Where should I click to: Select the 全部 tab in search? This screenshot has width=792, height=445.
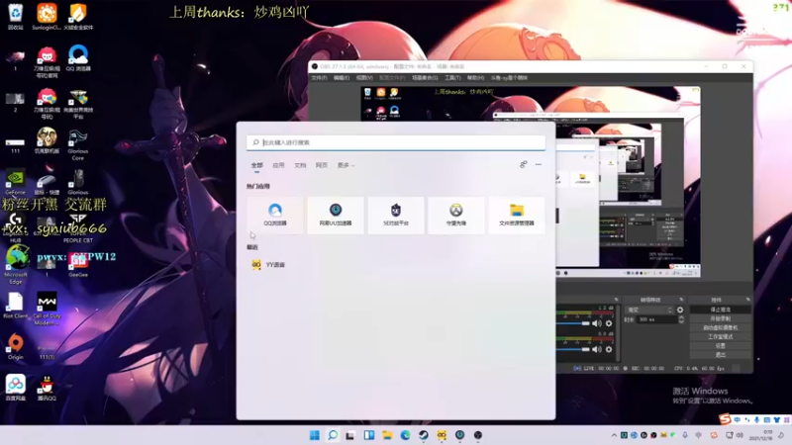click(256, 165)
